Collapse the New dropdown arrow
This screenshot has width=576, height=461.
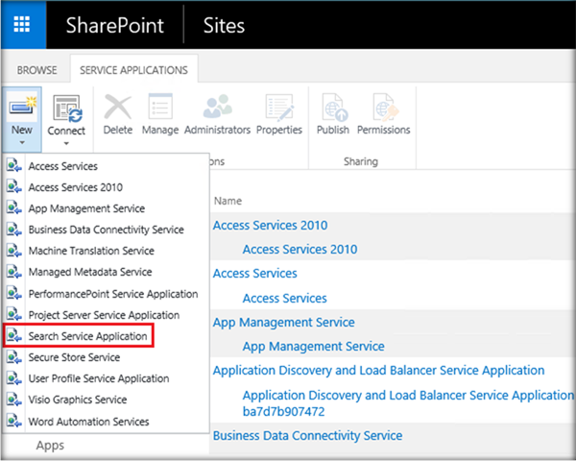[x=21, y=143]
